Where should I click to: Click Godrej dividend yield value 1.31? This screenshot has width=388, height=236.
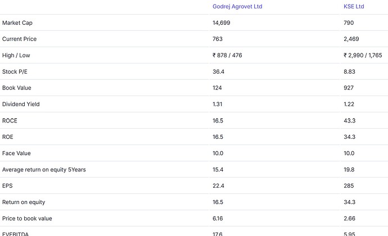[x=218, y=104]
